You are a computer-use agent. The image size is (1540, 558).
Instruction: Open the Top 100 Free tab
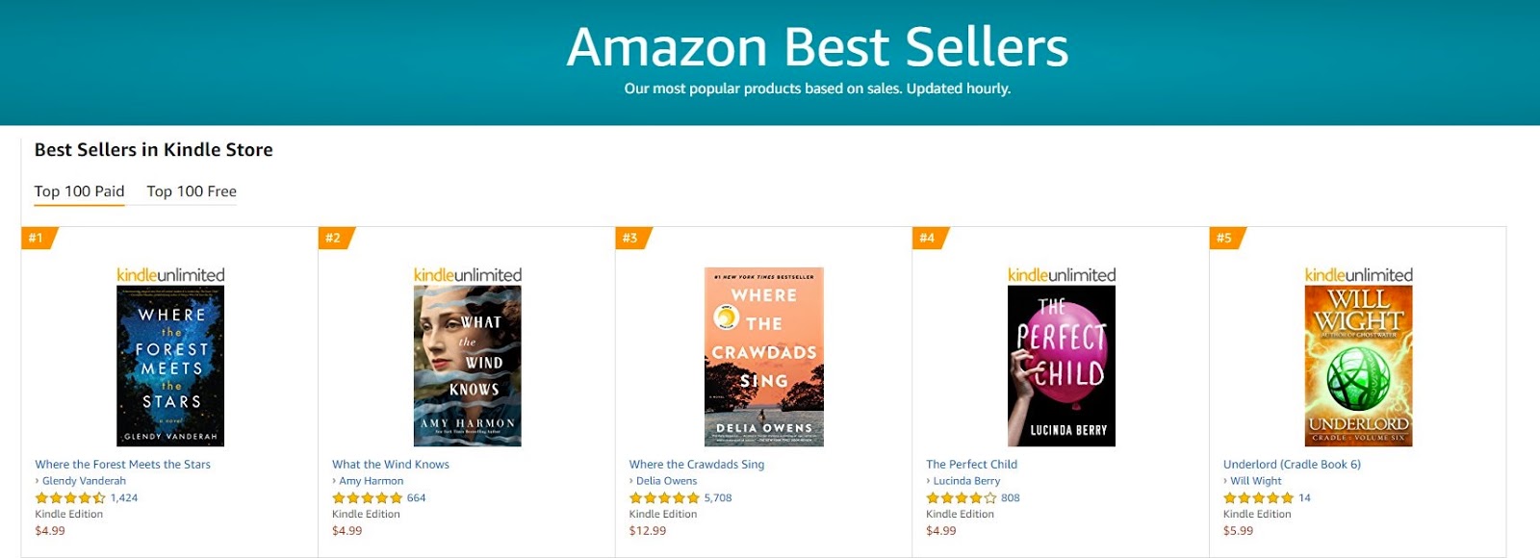click(191, 191)
